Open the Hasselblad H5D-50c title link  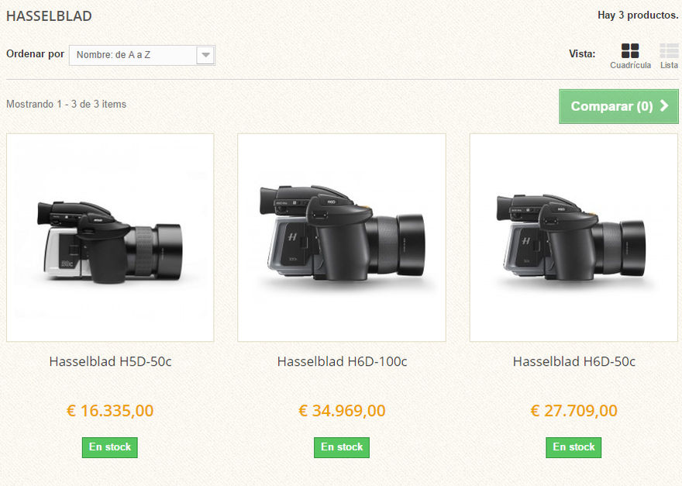click(110, 361)
